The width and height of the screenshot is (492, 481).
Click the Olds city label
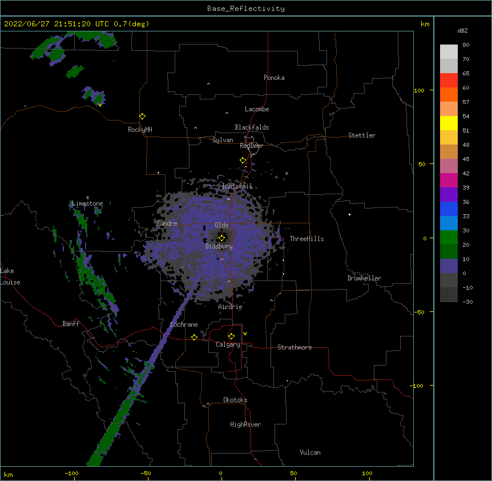pyautogui.click(x=221, y=225)
